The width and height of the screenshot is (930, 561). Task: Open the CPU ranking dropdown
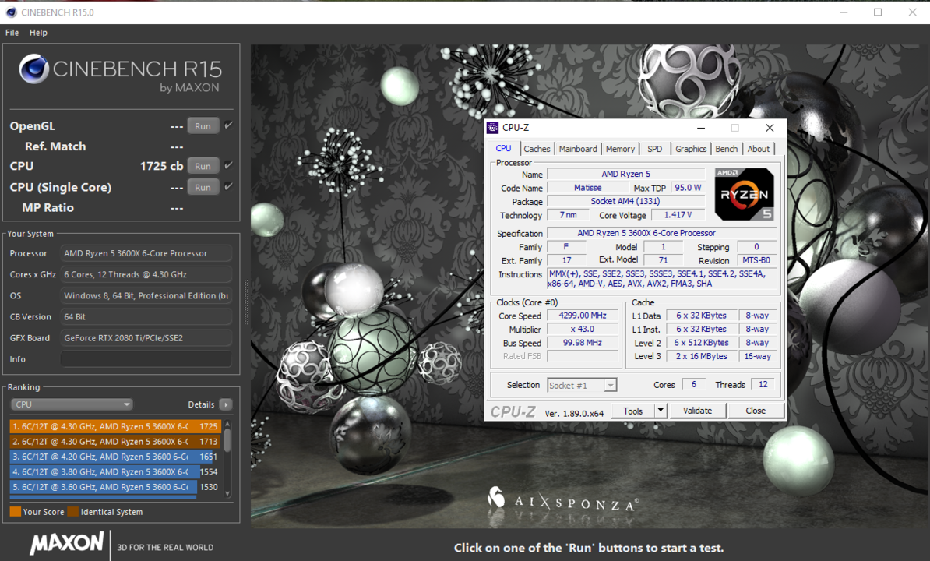coord(71,404)
